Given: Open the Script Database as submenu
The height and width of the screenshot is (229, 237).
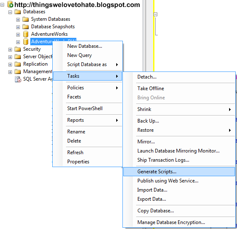Looking at the screenshot, I should click(88, 64).
